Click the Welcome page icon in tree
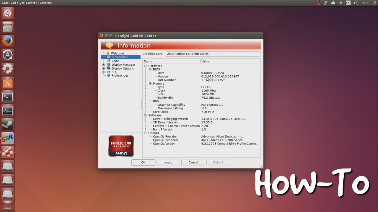 (x=108, y=53)
